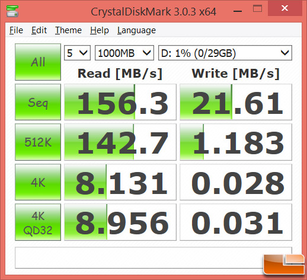Open the Language menu
Image resolution: width=307 pixels, height=280 pixels.
tap(136, 30)
